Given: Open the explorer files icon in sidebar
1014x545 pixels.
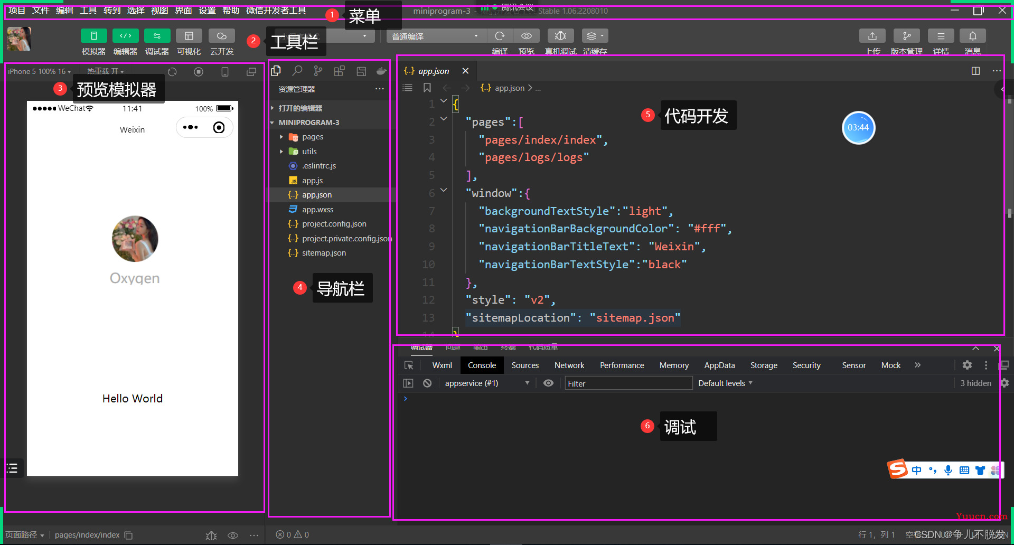Looking at the screenshot, I should pyautogui.click(x=276, y=71).
